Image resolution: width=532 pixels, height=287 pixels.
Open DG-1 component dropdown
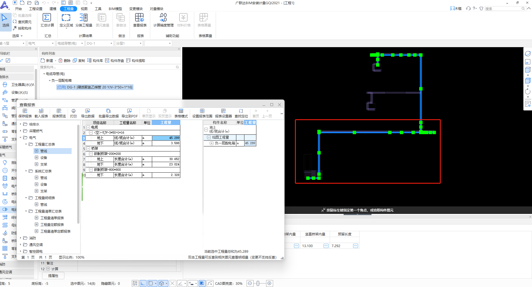tap(99, 43)
